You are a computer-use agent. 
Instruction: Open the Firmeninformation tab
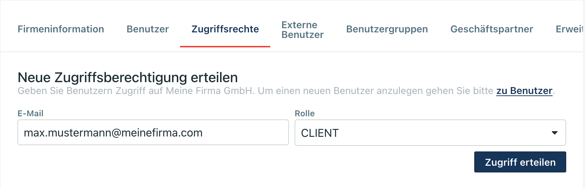tap(61, 29)
